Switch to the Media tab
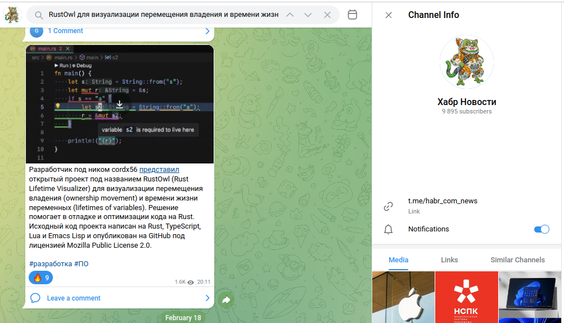 [x=398, y=260]
